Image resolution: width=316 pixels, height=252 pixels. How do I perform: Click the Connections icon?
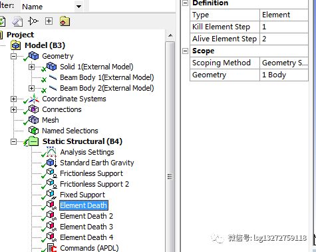coord(33,109)
